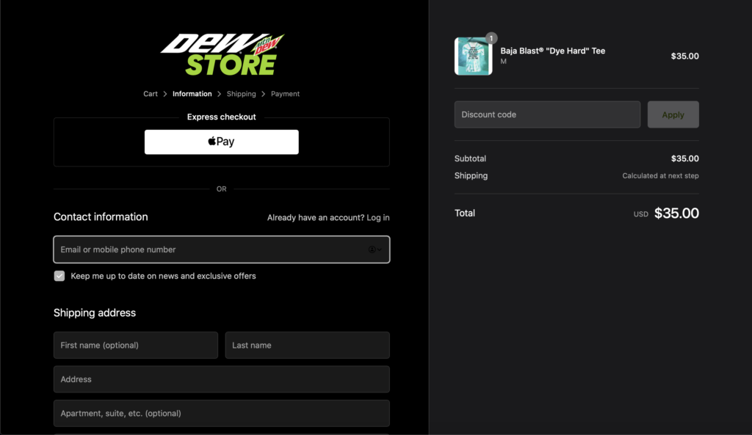Pay with the Apple Pay button

coord(221,142)
